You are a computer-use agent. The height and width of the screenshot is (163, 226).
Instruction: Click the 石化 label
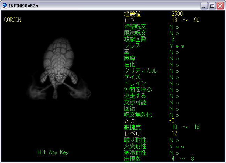point(129,64)
